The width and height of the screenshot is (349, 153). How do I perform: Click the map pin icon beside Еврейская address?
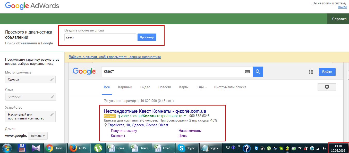(x=106, y=125)
